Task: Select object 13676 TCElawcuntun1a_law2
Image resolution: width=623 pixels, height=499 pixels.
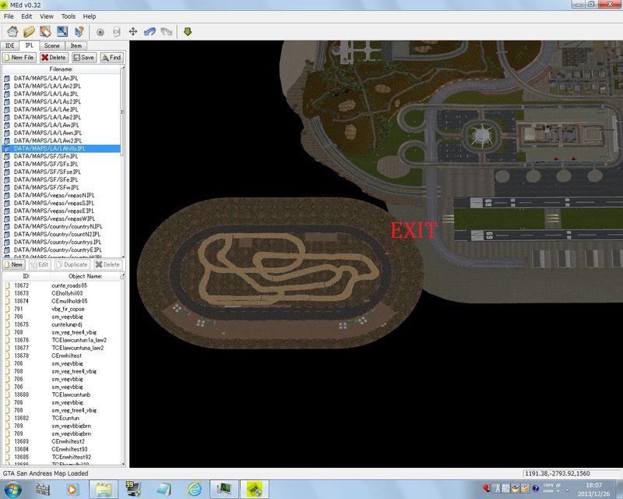Action: click(62, 340)
